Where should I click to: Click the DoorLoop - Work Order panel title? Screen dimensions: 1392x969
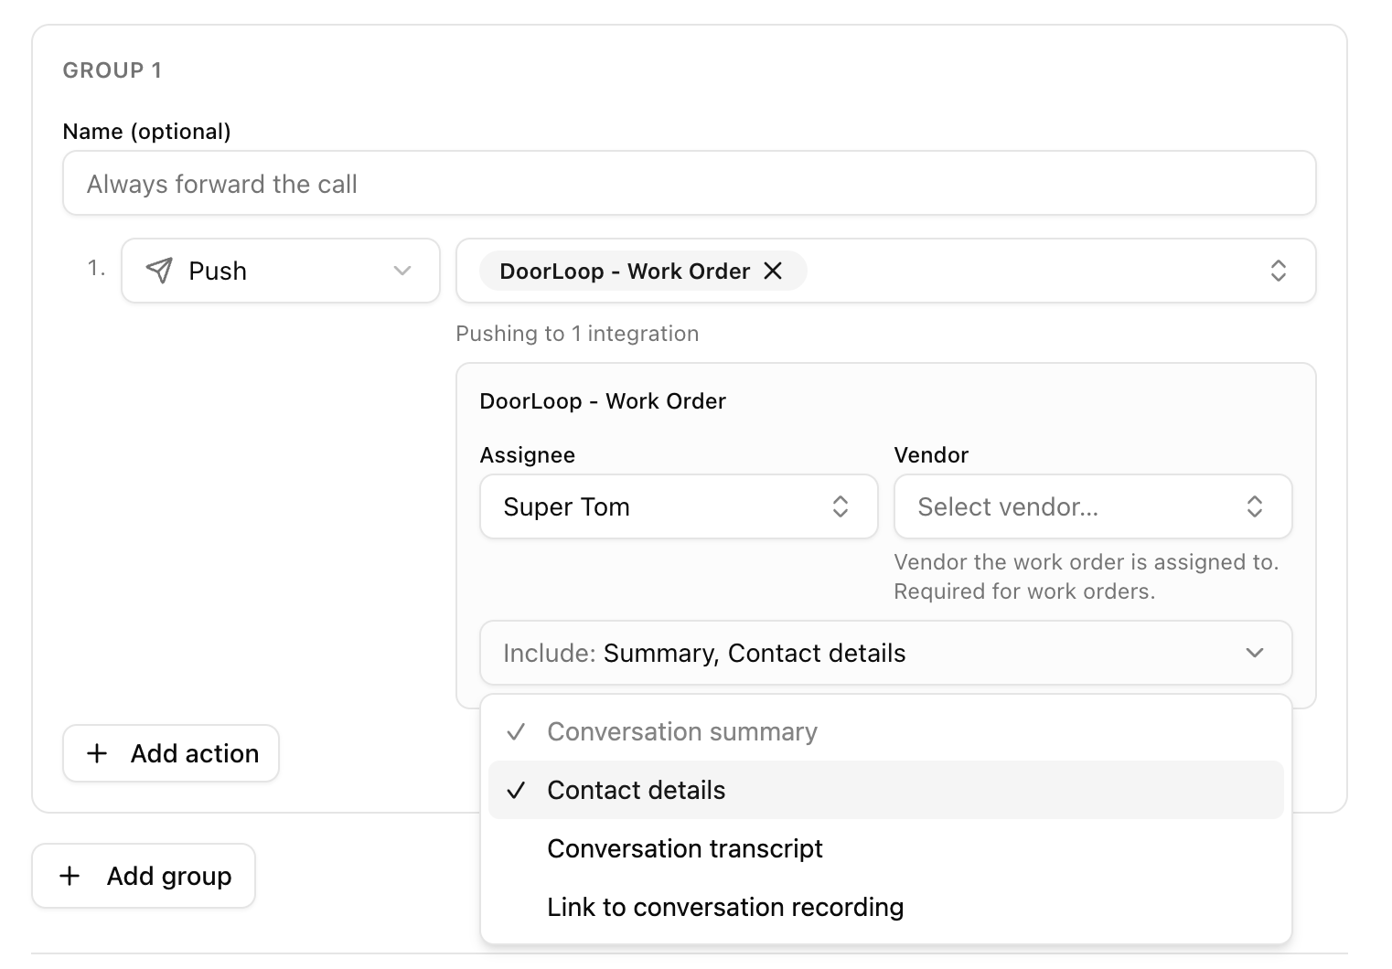pos(603,401)
